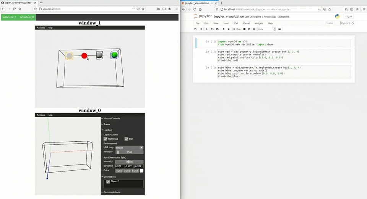Restart the kernel using the circular arrow icon
Screen dimensions: 367x199
pyautogui.click(x=249, y=29)
